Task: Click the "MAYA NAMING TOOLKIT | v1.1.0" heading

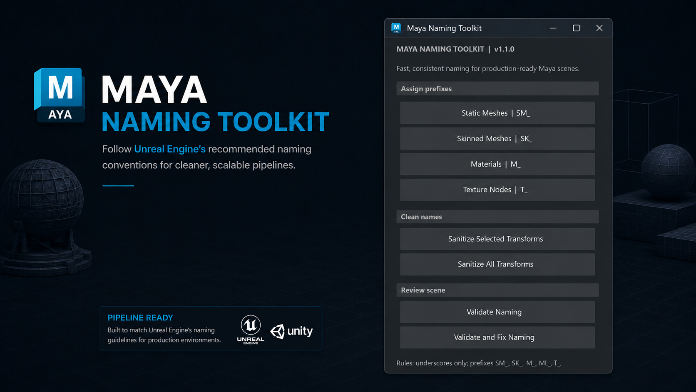Action: [x=455, y=49]
